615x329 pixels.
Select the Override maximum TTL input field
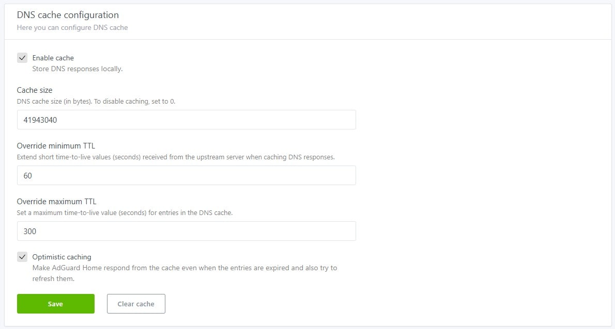click(x=186, y=231)
